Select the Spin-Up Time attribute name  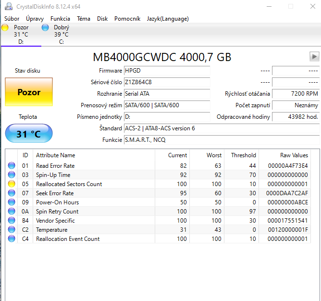(x=53, y=175)
